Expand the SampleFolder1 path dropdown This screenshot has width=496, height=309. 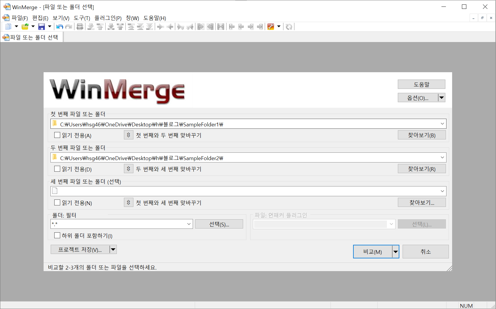pyautogui.click(x=442, y=124)
